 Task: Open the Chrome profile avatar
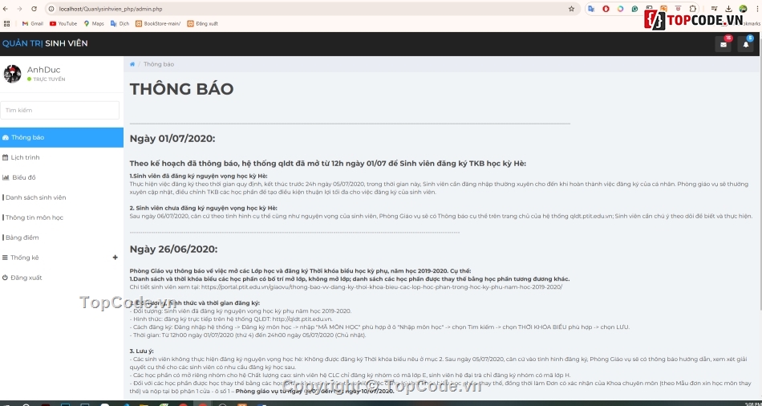(x=743, y=9)
